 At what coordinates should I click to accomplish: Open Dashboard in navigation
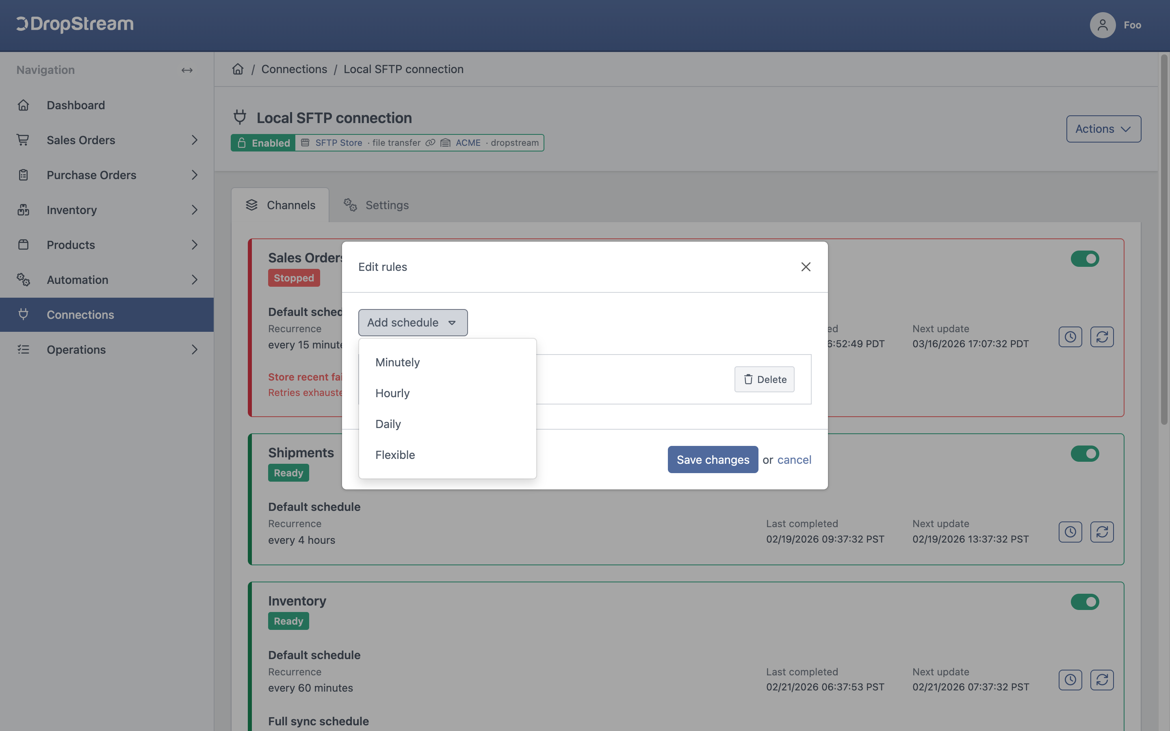[x=107, y=105]
